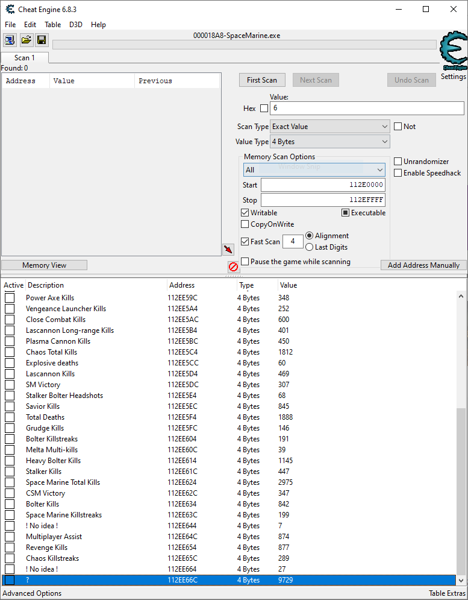The image size is (468, 600).
Task: Open the Edit menu
Action: (30, 25)
